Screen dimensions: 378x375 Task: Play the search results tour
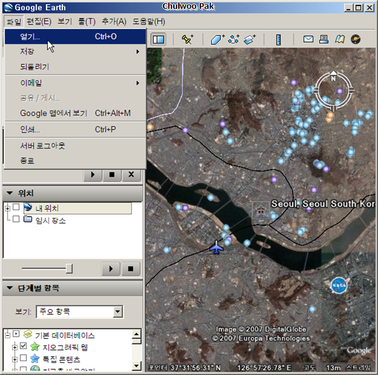(x=93, y=174)
